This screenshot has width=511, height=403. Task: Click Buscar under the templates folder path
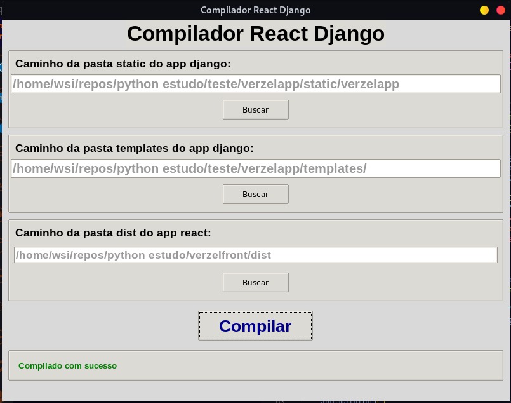pyautogui.click(x=255, y=194)
